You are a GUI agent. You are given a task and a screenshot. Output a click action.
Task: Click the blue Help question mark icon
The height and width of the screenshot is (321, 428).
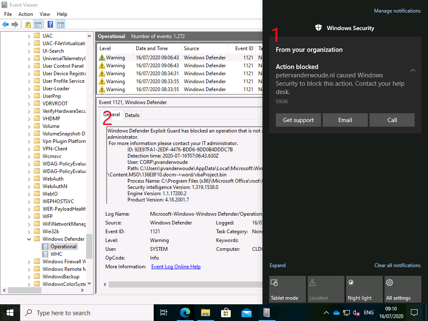[x=50, y=24]
